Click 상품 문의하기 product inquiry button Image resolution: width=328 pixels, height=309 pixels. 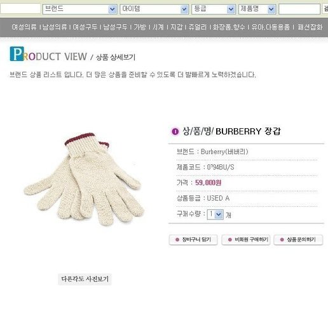click(298, 240)
